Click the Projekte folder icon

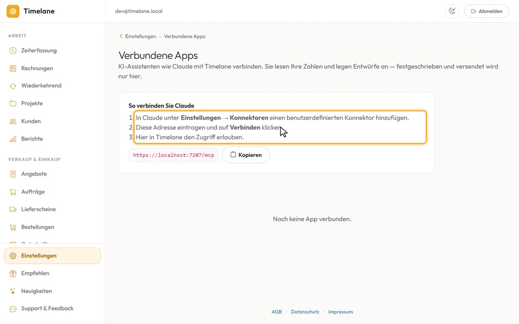point(13,104)
